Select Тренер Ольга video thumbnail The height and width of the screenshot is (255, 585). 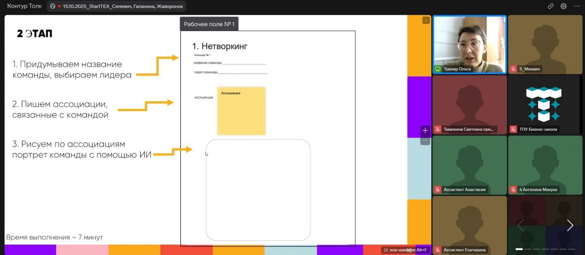pyautogui.click(x=469, y=44)
